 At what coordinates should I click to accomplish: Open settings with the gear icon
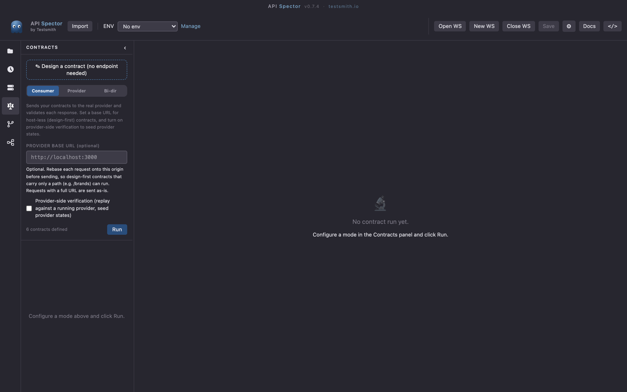click(x=569, y=26)
